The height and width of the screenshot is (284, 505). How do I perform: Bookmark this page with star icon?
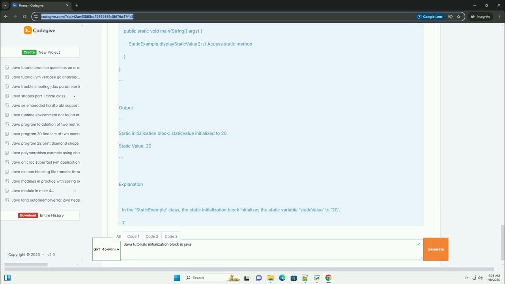(x=459, y=17)
